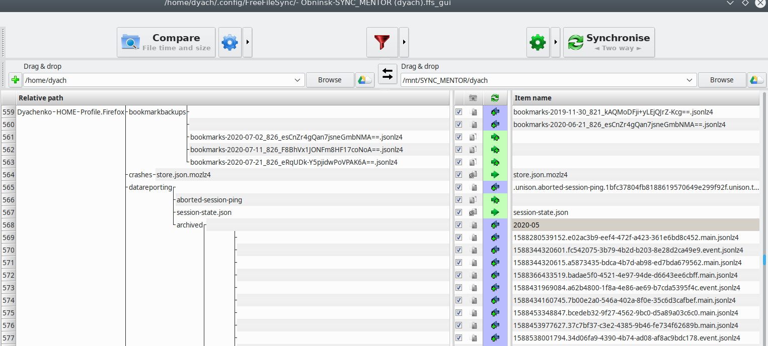
Task: Click category icon for store.json.mozlz4 row 564
Action: (473, 175)
